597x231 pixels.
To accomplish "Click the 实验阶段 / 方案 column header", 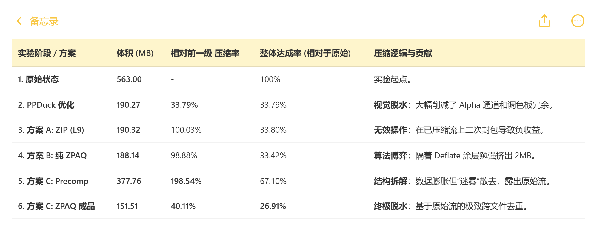I will [x=47, y=53].
